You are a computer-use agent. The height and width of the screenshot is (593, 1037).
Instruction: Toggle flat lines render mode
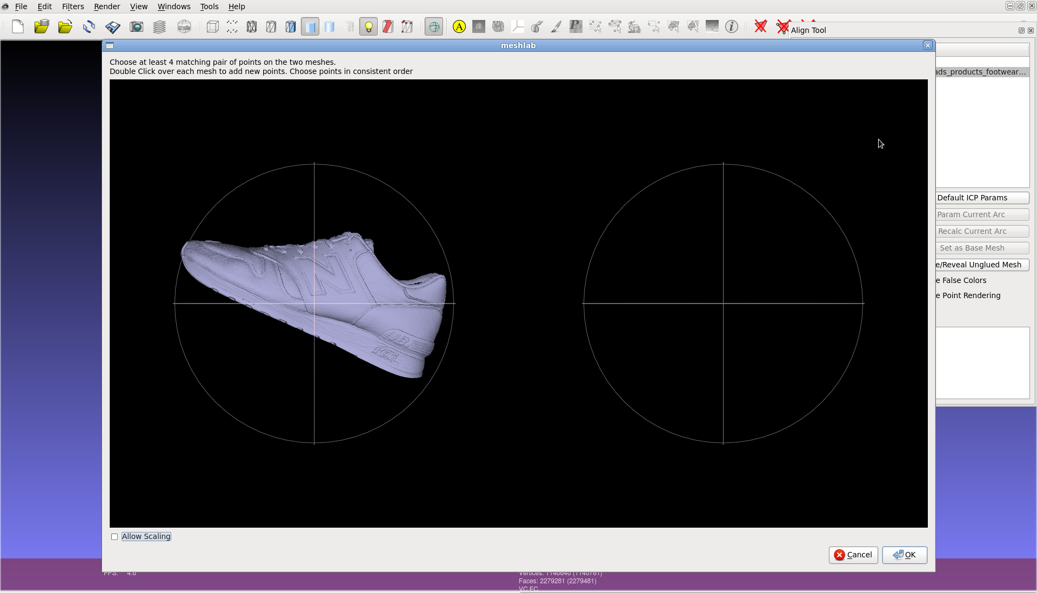[x=291, y=26]
